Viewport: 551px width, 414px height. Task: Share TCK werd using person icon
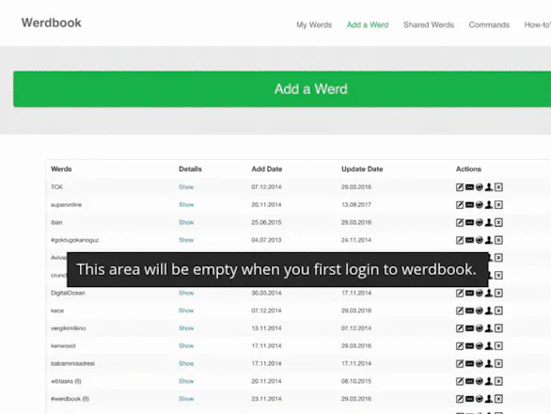pos(489,187)
